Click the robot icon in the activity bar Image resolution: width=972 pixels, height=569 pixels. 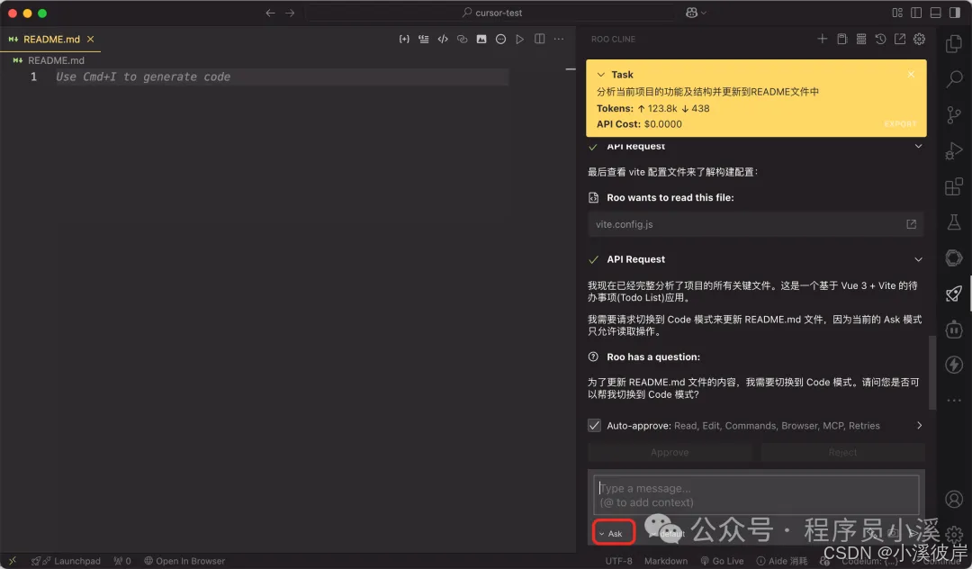[x=954, y=330]
